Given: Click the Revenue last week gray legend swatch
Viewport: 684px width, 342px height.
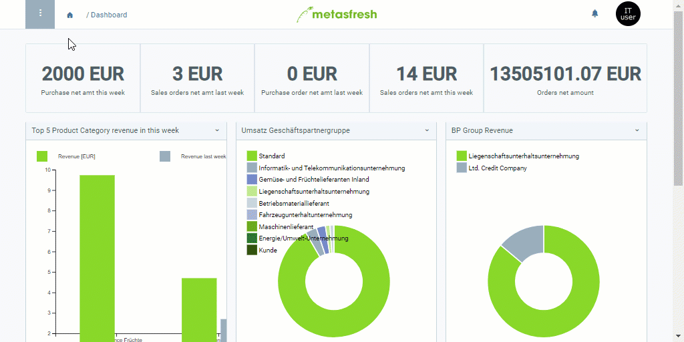Looking at the screenshot, I should click(165, 156).
